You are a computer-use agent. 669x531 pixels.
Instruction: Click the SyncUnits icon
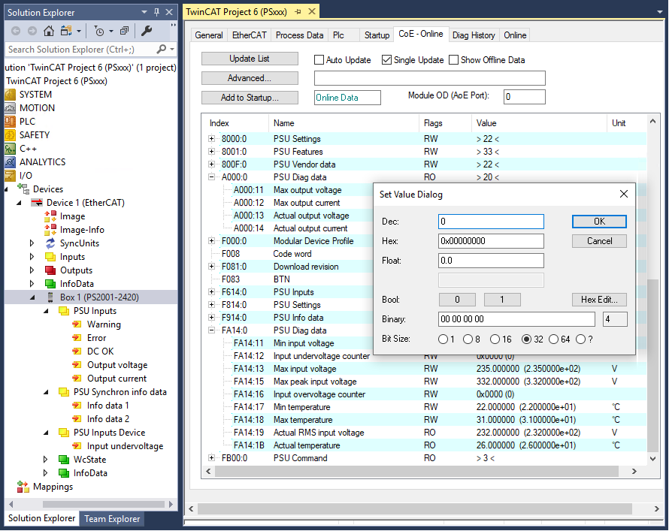pyautogui.click(x=50, y=243)
